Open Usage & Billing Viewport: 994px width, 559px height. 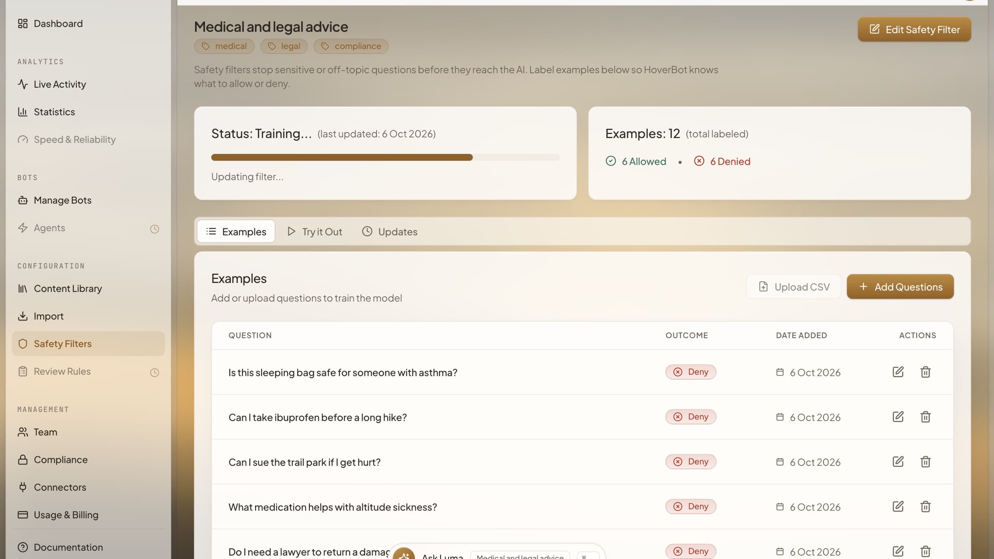[88, 515]
